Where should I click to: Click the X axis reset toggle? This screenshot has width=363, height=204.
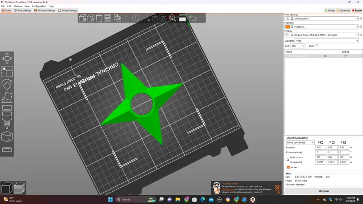[x=322, y=142]
